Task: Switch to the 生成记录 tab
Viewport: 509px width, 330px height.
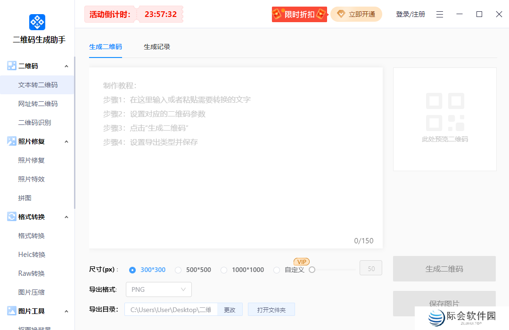Action: pyautogui.click(x=156, y=47)
